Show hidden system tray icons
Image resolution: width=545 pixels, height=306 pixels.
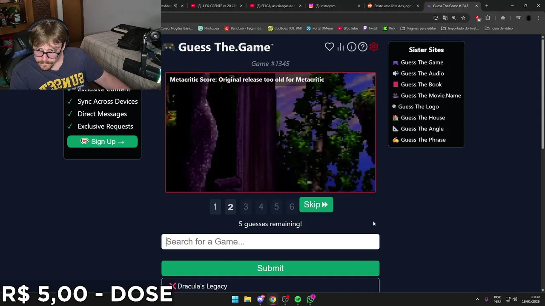pos(477,299)
